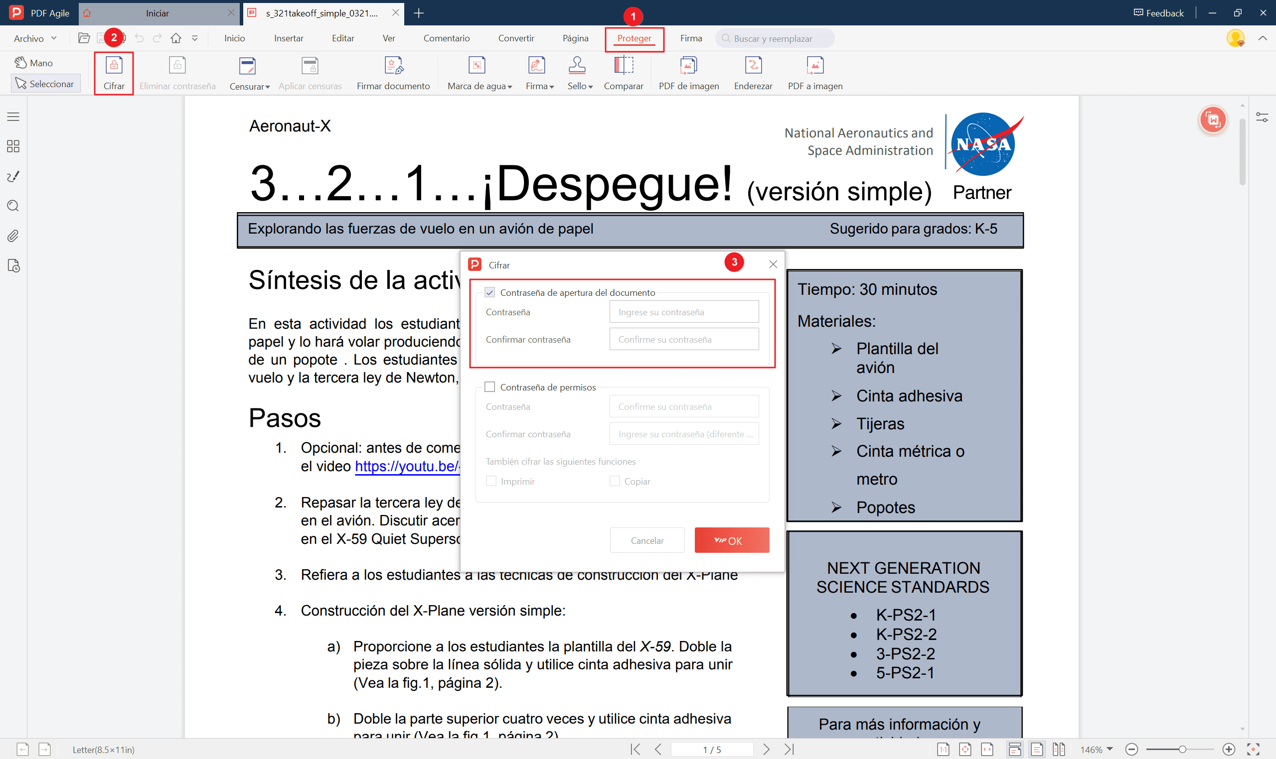Select the PDF de imagen tool

point(688,65)
